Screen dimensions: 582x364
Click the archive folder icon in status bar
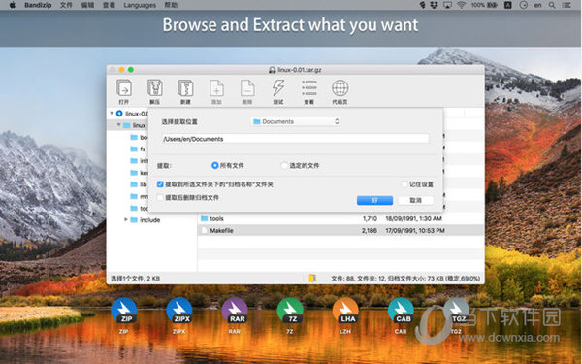[312, 278]
